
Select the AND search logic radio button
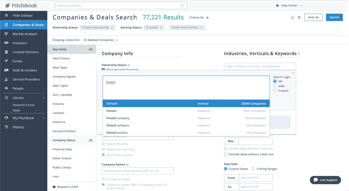coord(275,86)
